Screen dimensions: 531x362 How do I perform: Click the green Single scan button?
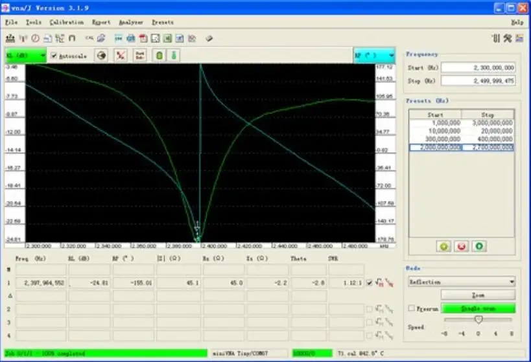pyautogui.click(x=478, y=308)
